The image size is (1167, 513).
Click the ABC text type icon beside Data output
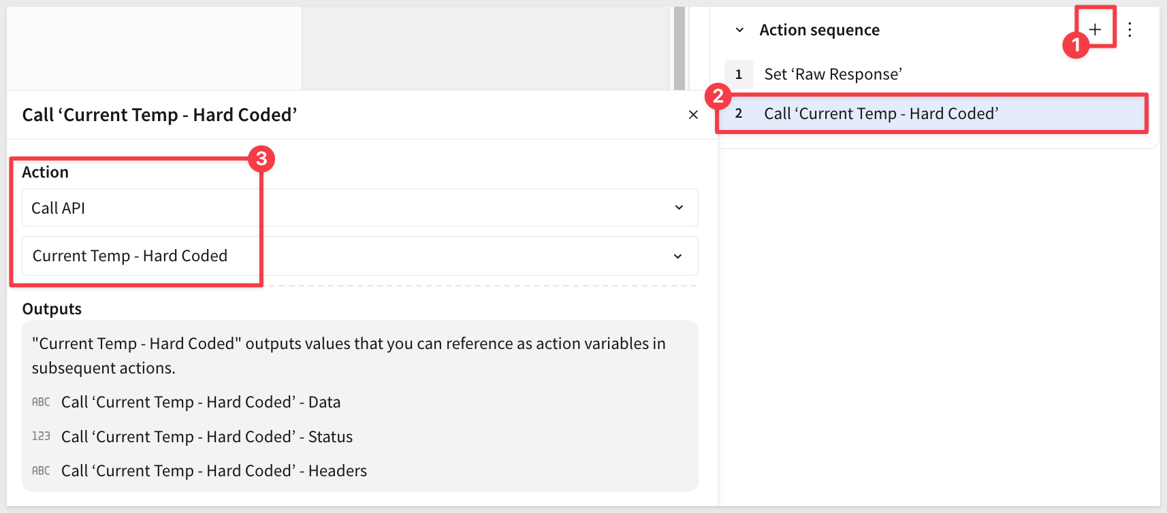41,402
